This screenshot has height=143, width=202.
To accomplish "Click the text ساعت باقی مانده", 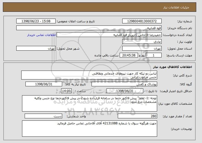I will tap(107, 56).
